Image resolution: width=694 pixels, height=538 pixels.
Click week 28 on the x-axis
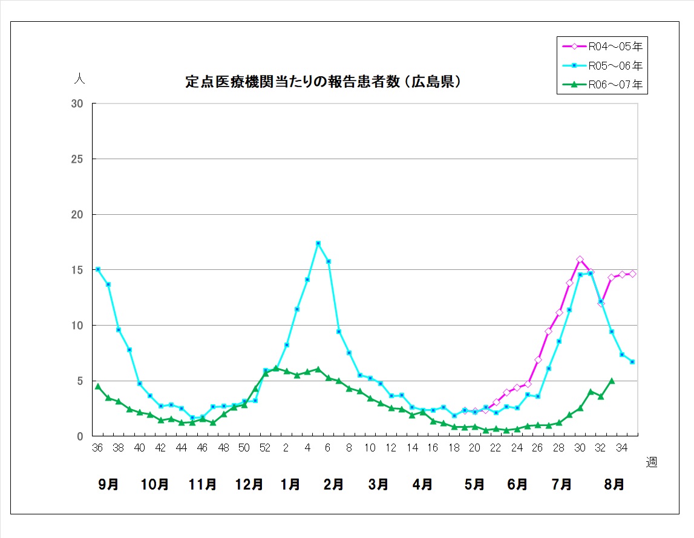tap(558, 448)
